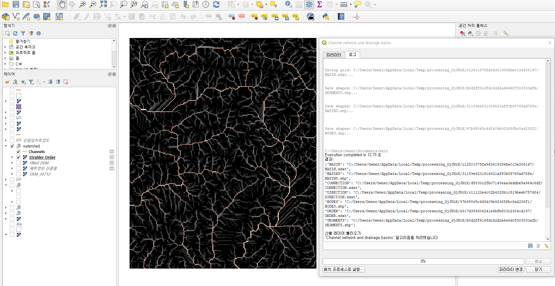Expand DEM_36712 layer legend

point(12,174)
